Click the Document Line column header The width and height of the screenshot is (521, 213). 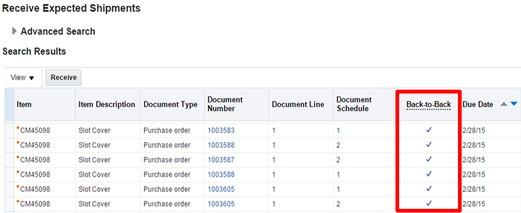[298, 104]
